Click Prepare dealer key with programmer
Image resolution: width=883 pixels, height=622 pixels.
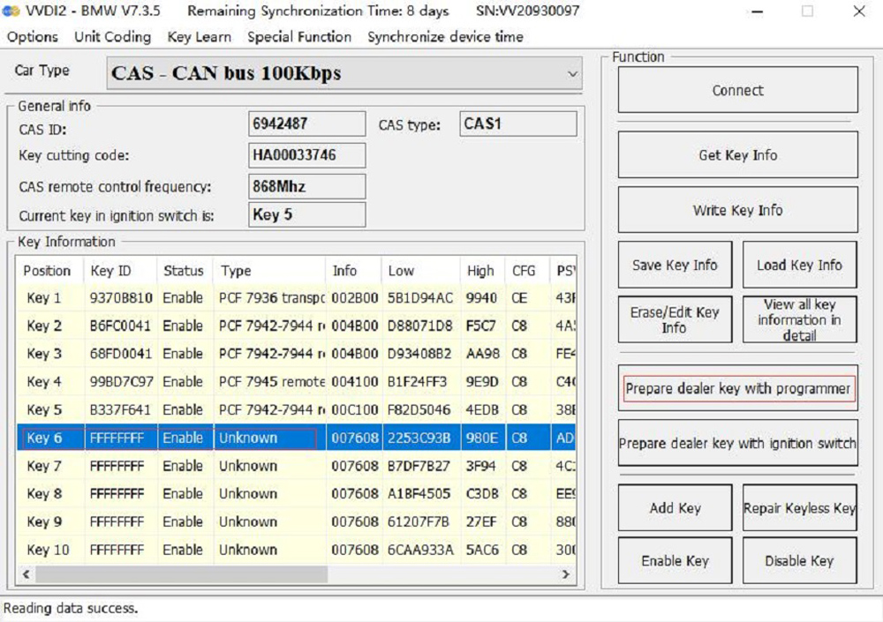tap(737, 388)
